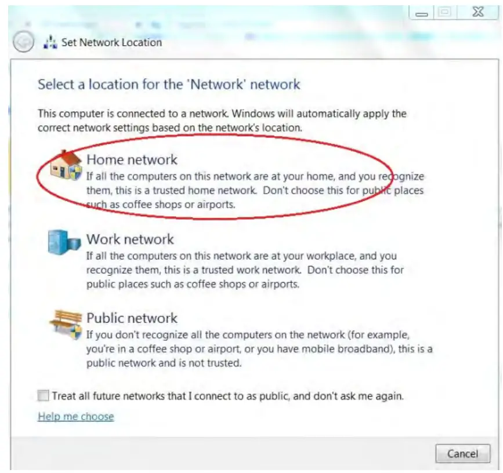Select the Home network heading
The width and height of the screenshot is (503, 473).
coord(132,159)
